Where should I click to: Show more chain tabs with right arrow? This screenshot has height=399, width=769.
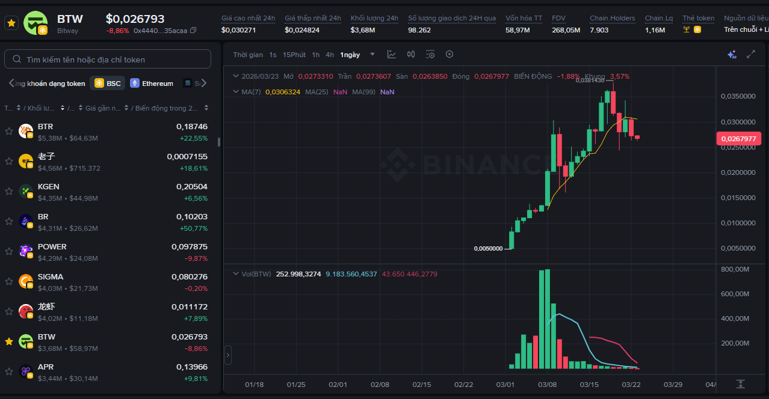click(204, 84)
